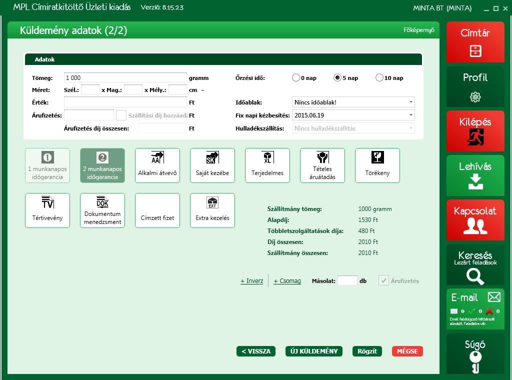Open the Súgó help button
The width and height of the screenshot is (512, 380).
pyautogui.click(x=475, y=354)
